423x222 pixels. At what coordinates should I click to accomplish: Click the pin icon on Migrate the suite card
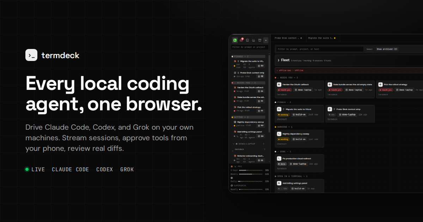284,109
